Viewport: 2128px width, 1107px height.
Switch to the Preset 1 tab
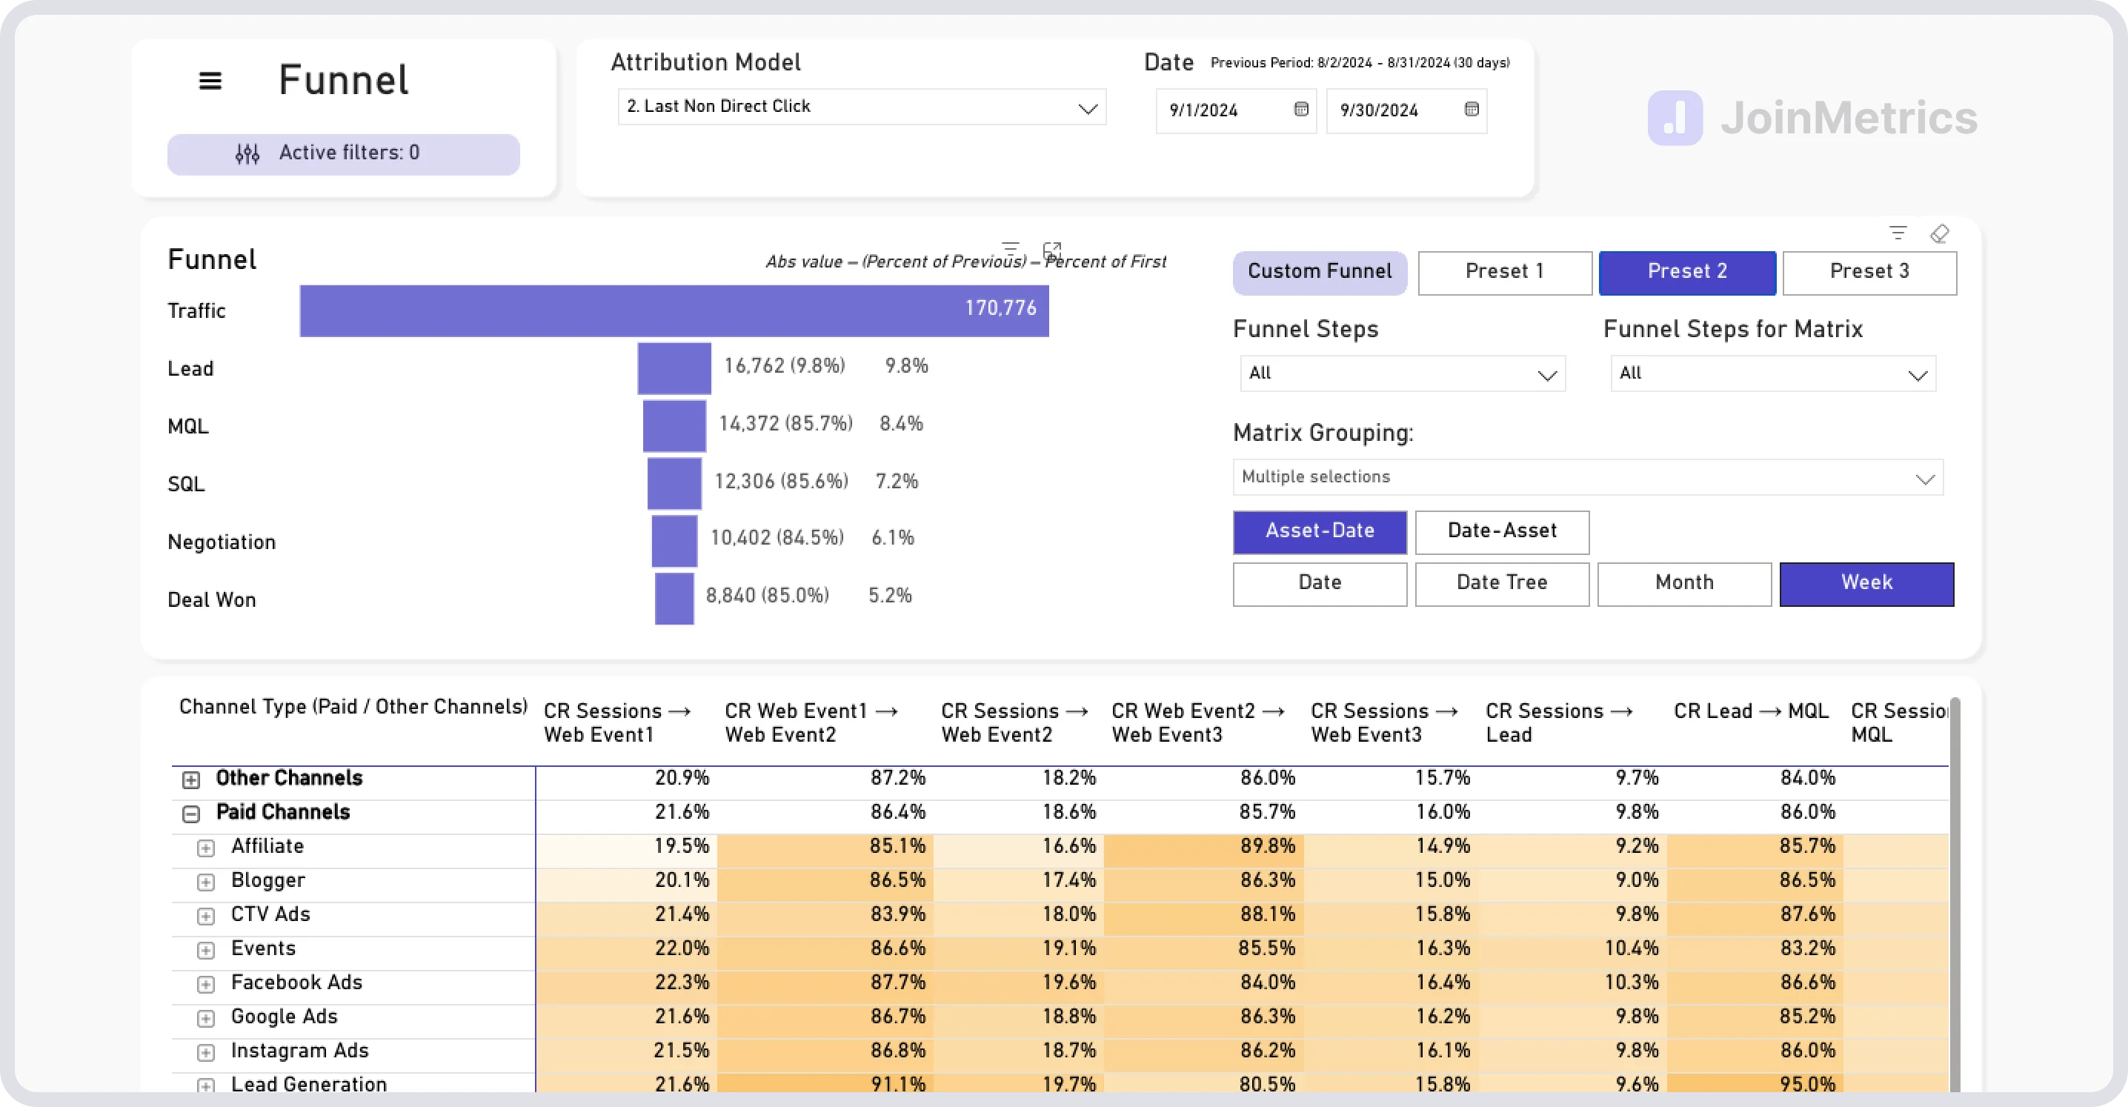coord(1504,272)
